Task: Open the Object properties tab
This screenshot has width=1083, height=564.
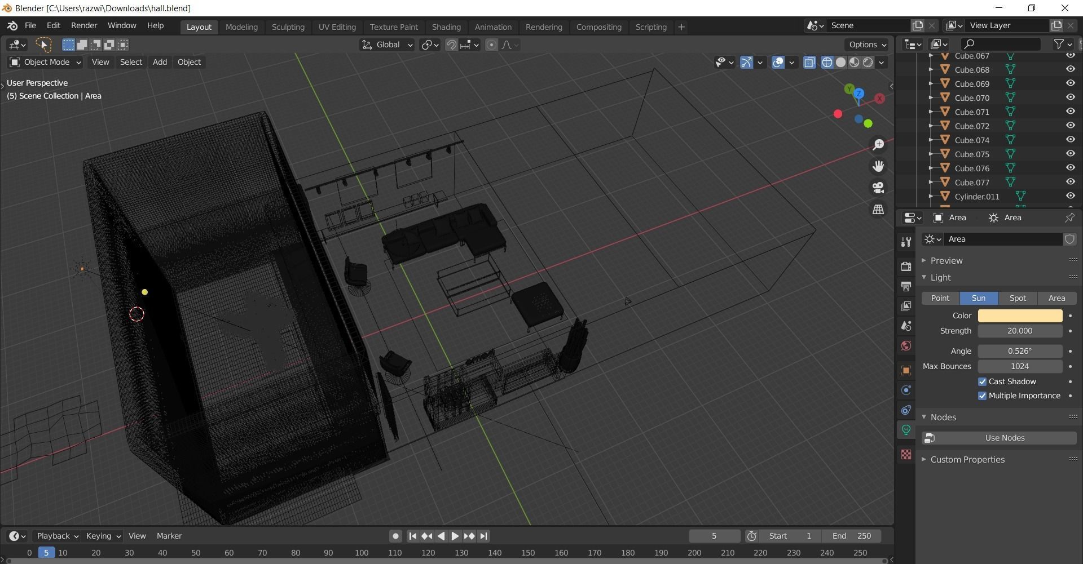Action: click(x=906, y=370)
